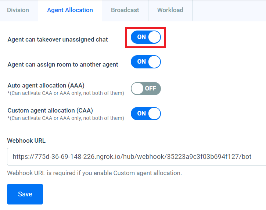Viewport: 266px width, 210px height.
Task: Toggle off Custom agent allocation (CAA)
Action: 146,113
